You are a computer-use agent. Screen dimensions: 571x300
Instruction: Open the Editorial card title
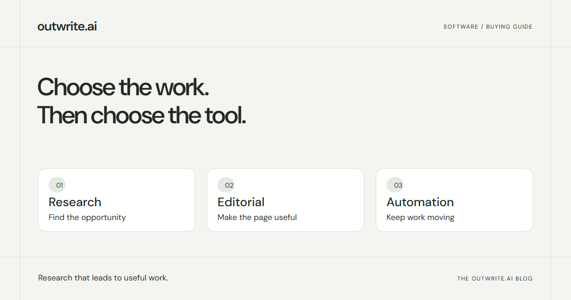pos(241,202)
